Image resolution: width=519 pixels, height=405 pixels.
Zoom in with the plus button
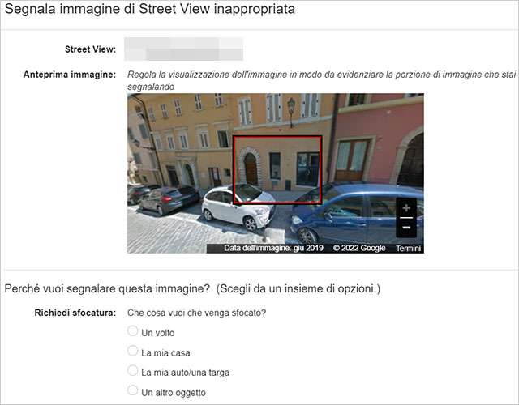pos(406,208)
